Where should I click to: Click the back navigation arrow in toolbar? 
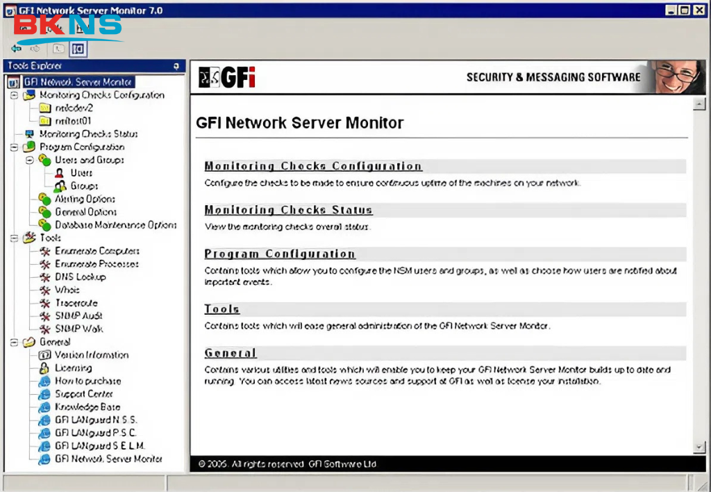pos(15,48)
